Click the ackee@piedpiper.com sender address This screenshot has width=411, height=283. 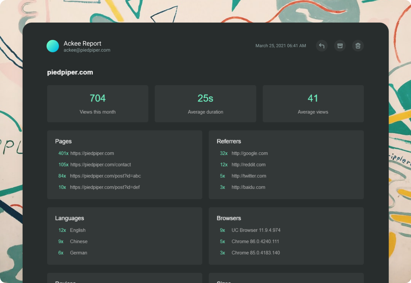87,50
